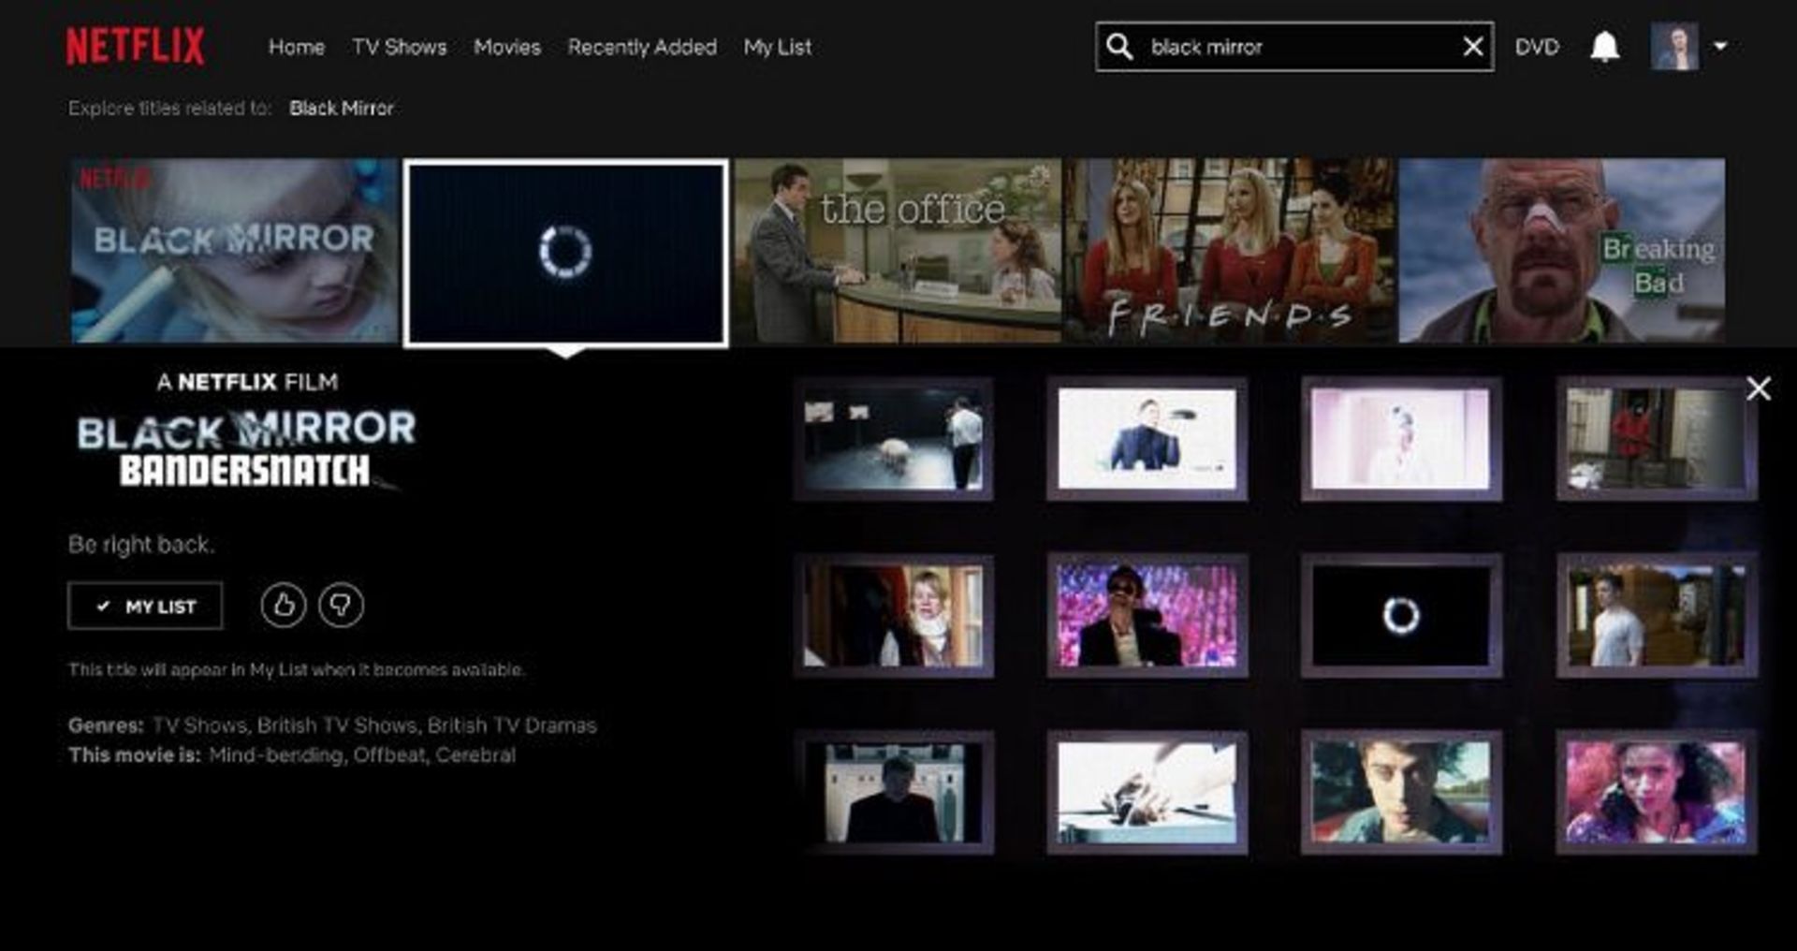Select the Black Mirror series card

pyautogui.click(x=234, y=251)
